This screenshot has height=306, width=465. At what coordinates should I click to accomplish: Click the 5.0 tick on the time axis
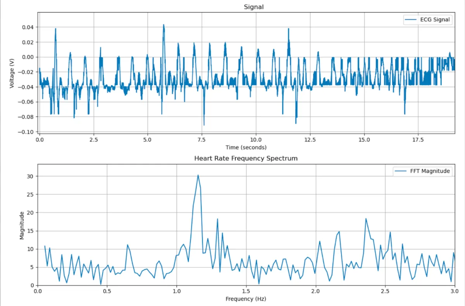pyautogui.click(x=147, y=139)
